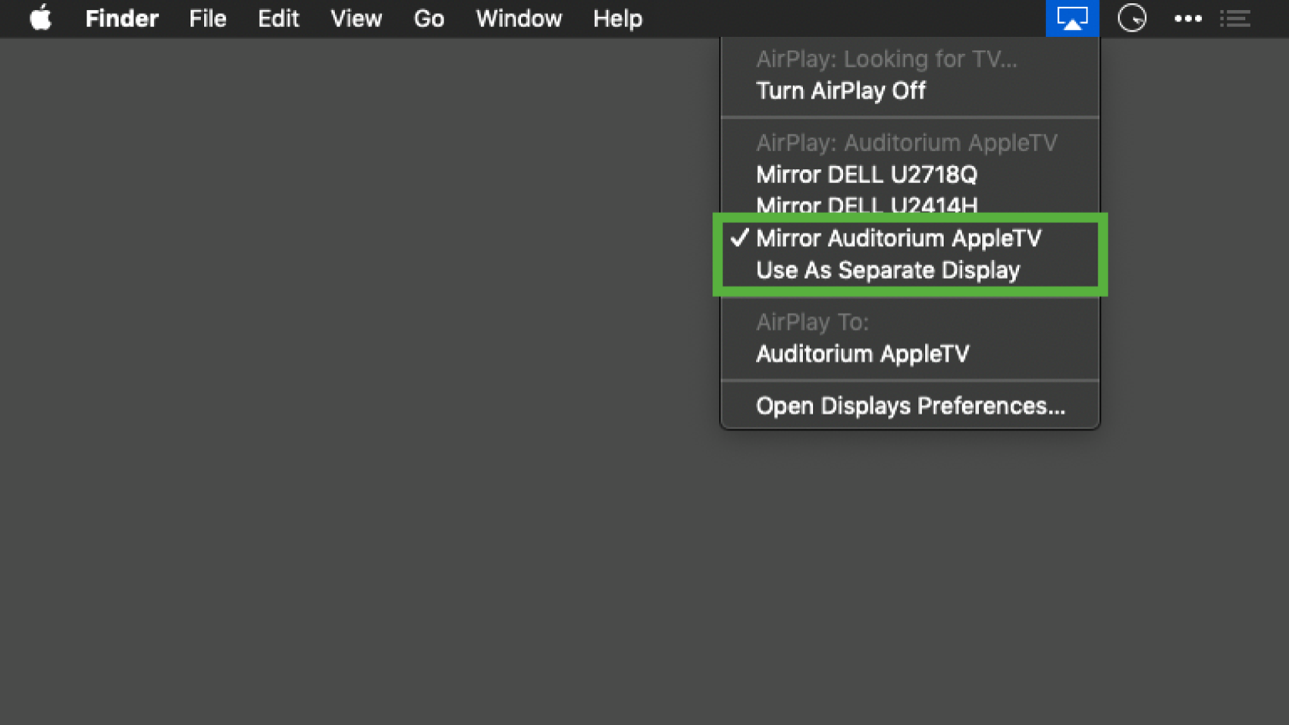Click the three-dots menu bar icon
The image size is (1289, 725).
(x=1187, y=18)
